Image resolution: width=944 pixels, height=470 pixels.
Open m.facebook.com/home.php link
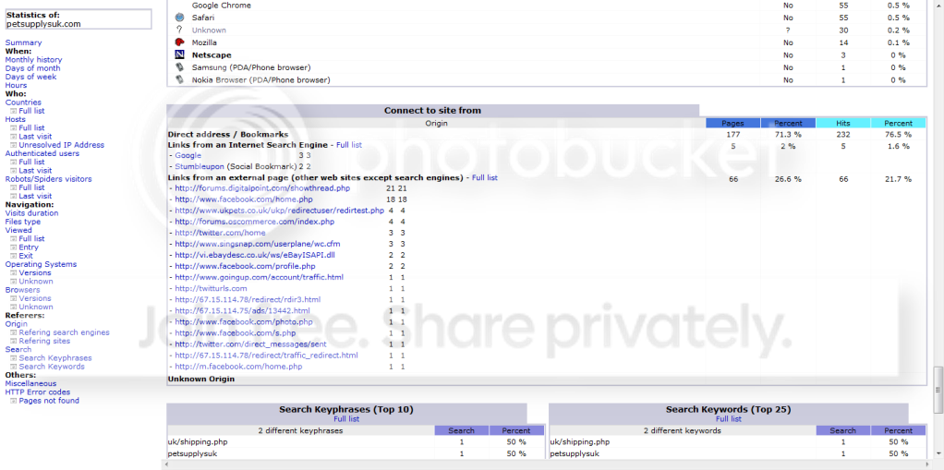(x=239, y=367)
